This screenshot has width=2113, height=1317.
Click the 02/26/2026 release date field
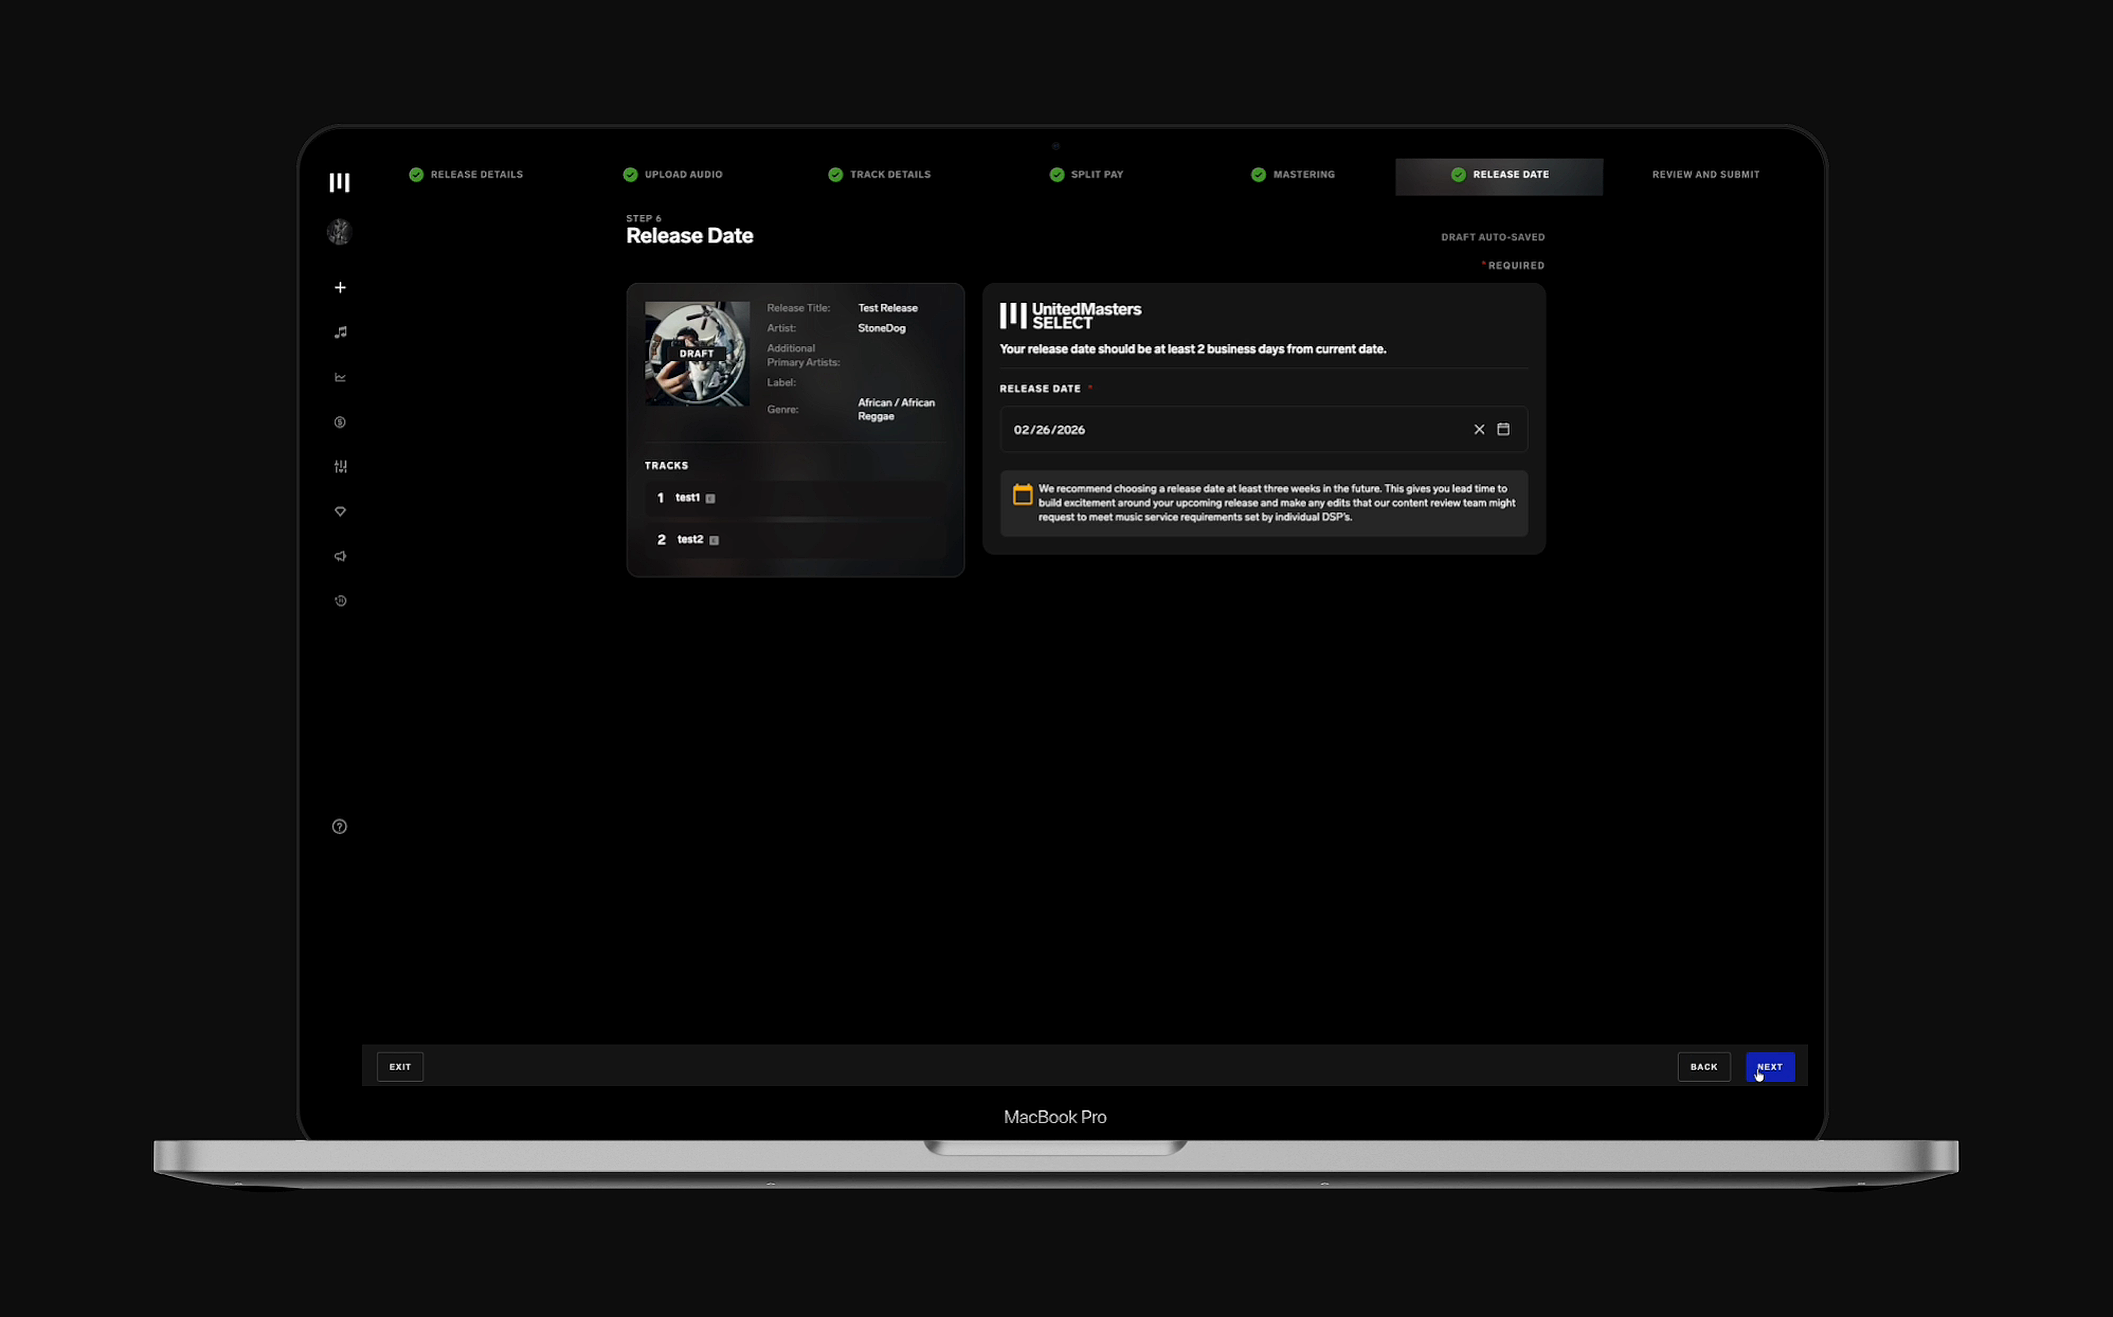tap(1220, 429)
